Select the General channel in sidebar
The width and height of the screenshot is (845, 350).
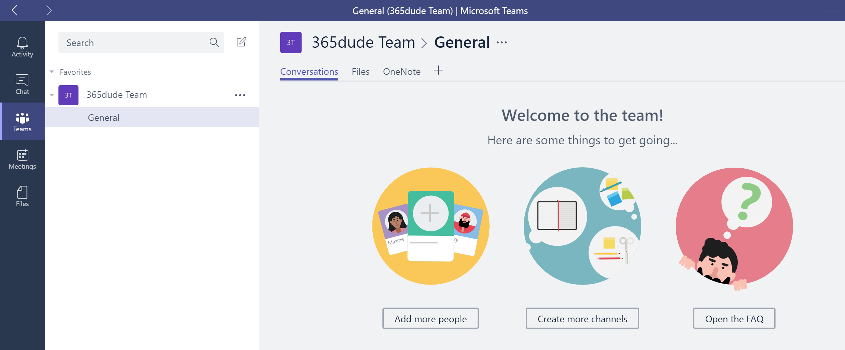[x=152, y=117]
